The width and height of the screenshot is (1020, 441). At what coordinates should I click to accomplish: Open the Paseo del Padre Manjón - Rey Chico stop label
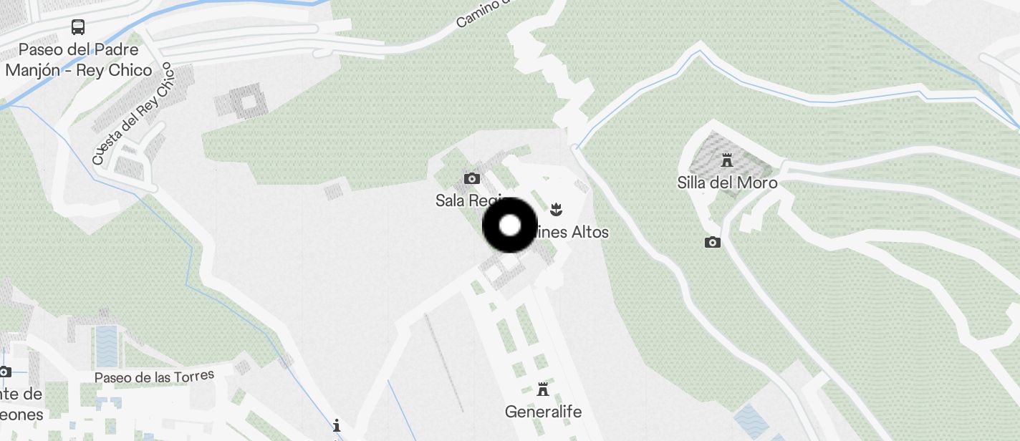[x=79, y=60]
